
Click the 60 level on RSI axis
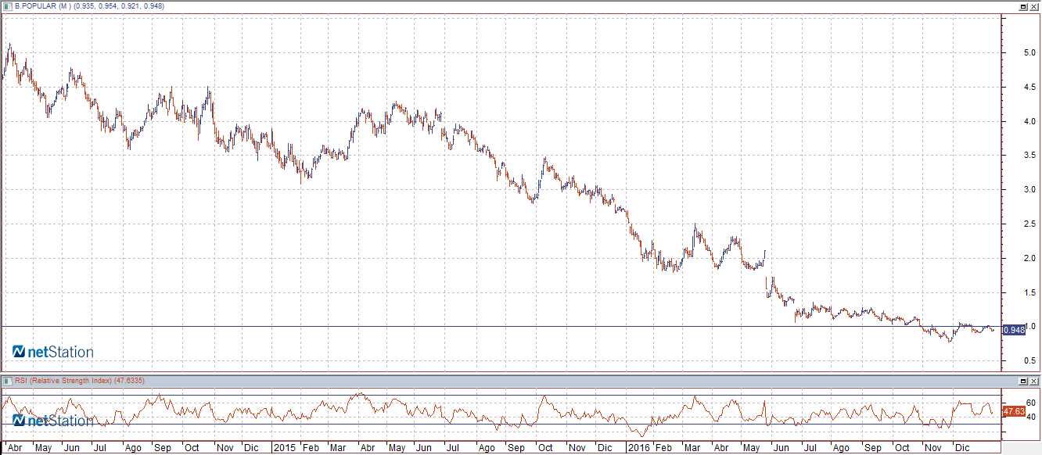(1009, 403)
